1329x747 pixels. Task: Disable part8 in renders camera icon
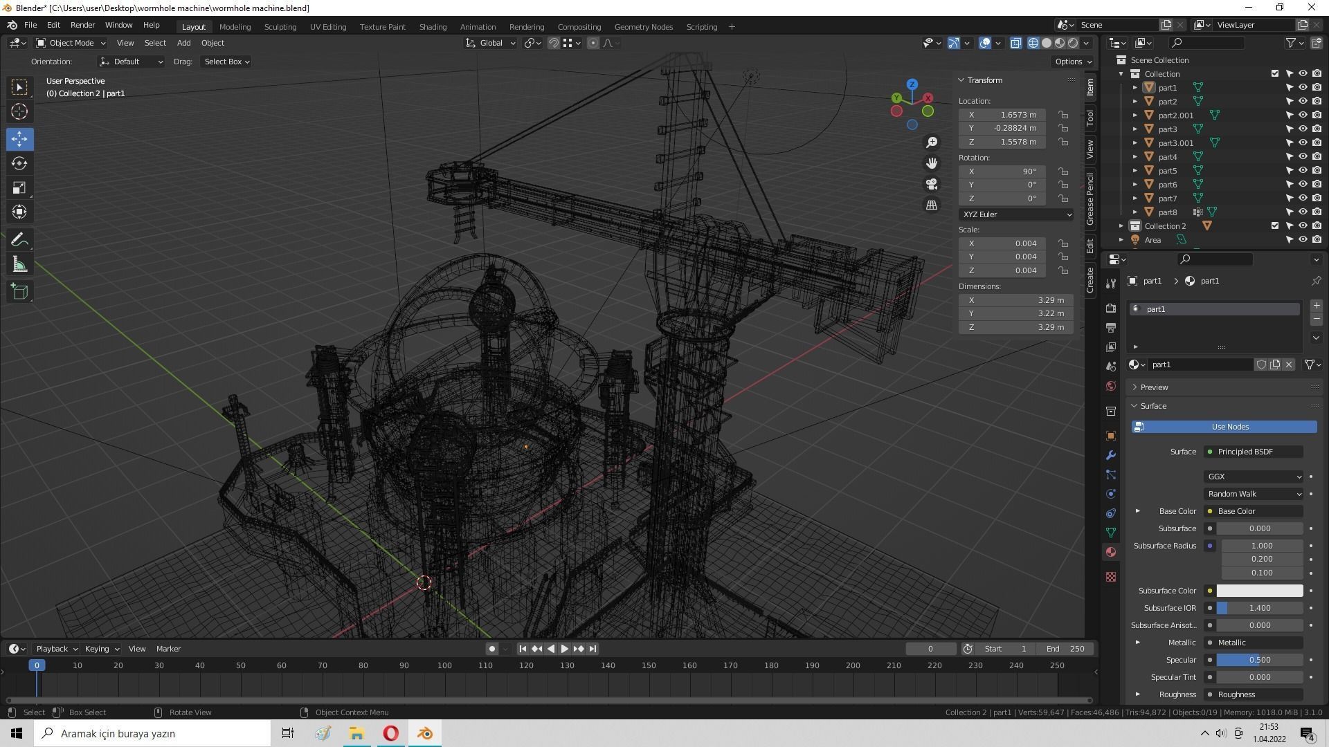click(x=1317, y=212)
